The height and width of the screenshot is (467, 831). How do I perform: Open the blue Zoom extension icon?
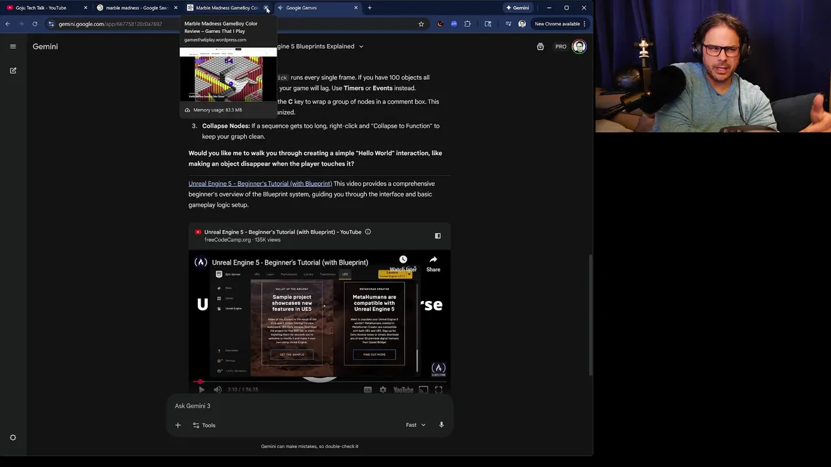pyautogui.click(x=454, y=24)
